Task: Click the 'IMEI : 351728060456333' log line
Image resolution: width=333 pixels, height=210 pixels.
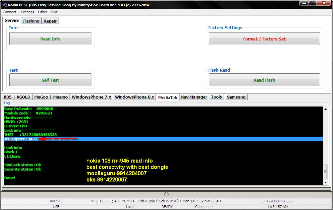Action: tap(31, 135)
